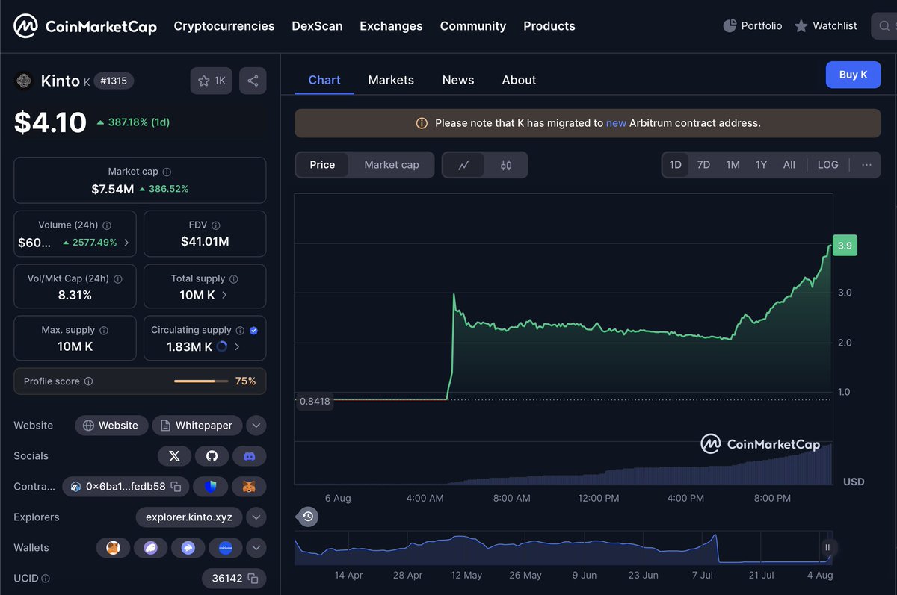This screenshot has width=897, height=595.
Task: Set the chart range to 1M
Action: click(733, 165)
